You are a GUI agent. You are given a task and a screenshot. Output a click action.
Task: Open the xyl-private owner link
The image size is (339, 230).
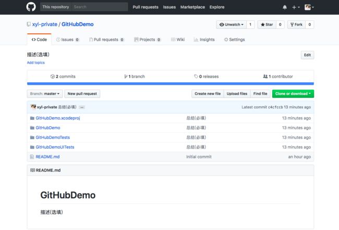click(45, 24)
